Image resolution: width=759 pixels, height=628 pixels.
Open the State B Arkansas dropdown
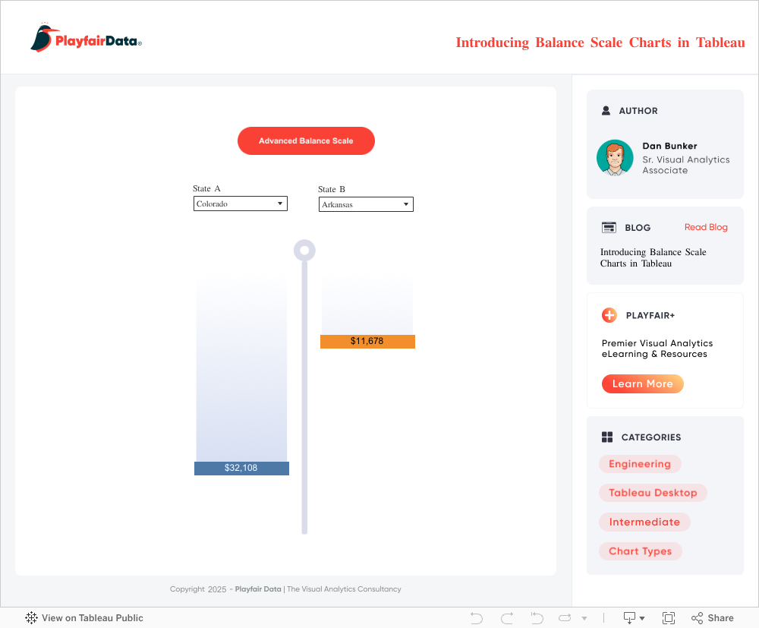click(366, 204)
